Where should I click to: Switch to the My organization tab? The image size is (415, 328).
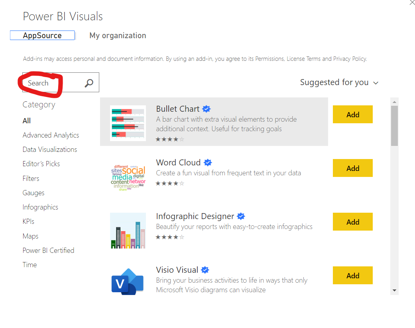pyautogui.click(x=118, y=35)
